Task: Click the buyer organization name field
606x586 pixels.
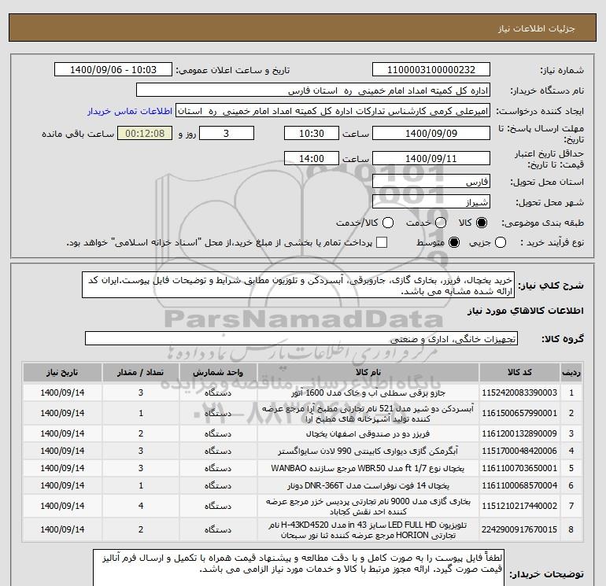Action: point(313,90)
